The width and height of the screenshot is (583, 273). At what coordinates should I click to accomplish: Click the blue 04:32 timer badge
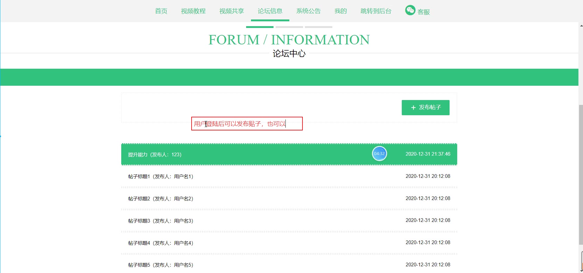pyautogui.click(x=379, y=154)
